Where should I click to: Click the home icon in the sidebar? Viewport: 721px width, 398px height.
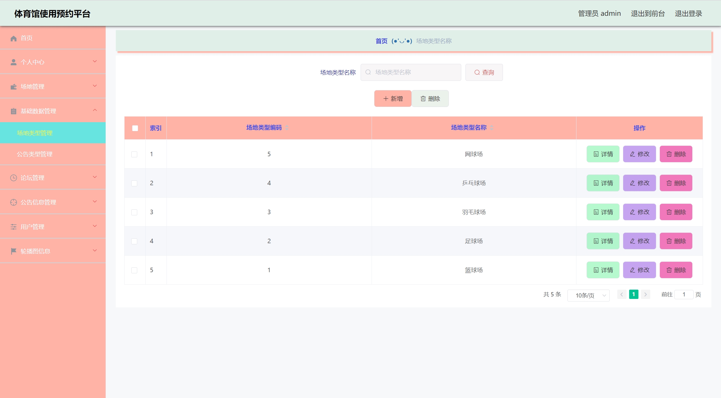click(14, 38)
